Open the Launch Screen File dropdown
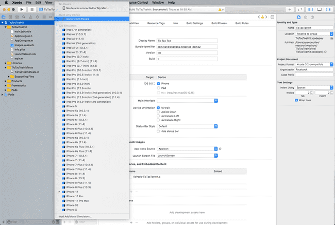This screenshot has width=335, height=225. (x=187, y=156)
